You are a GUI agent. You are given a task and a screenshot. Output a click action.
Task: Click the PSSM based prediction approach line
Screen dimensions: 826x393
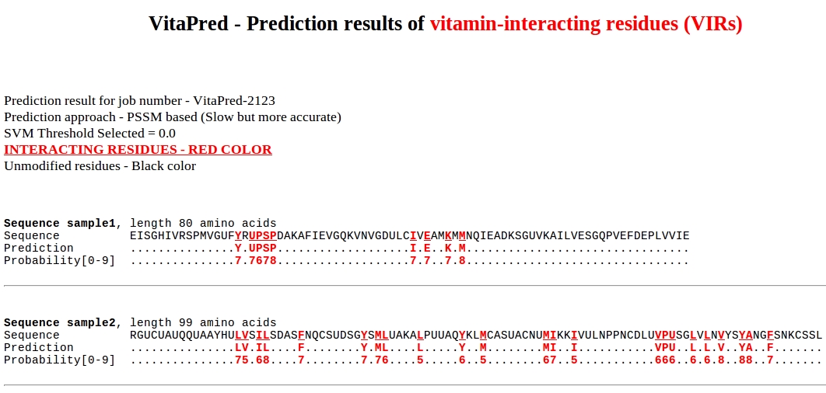click(173, 117)
